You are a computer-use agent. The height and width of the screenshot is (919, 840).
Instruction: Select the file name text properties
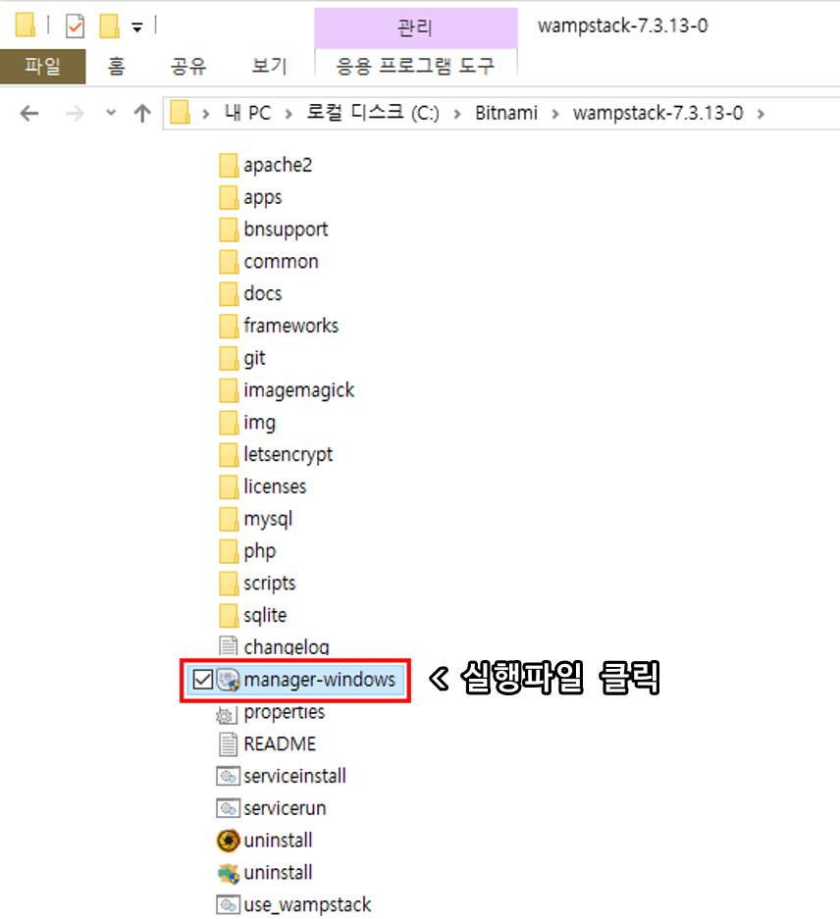click(x=285, y=712)
